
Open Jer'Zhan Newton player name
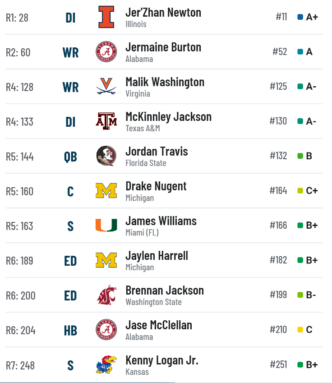(x=163, y=13)
